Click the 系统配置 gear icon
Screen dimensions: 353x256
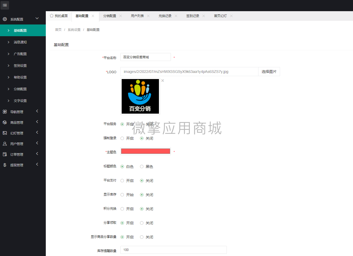5,19
